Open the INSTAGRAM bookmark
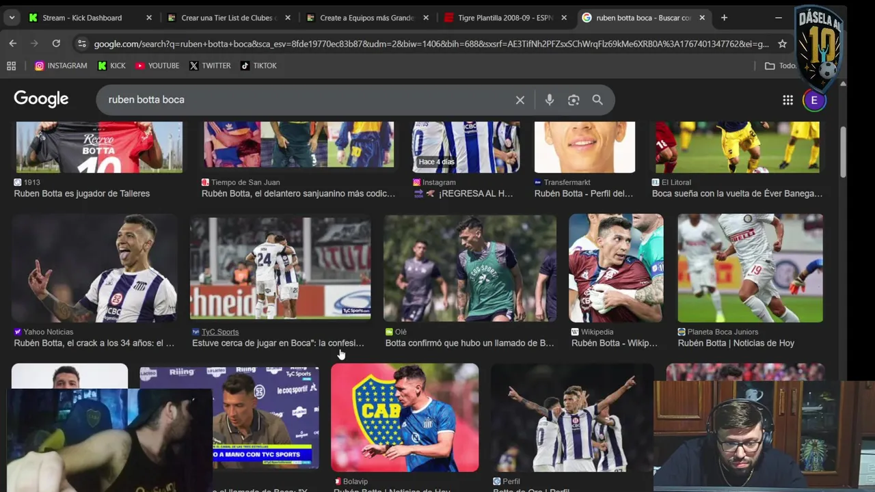Image resolution: width=875 pixels, height=492 pixels. tap(61, 66)
